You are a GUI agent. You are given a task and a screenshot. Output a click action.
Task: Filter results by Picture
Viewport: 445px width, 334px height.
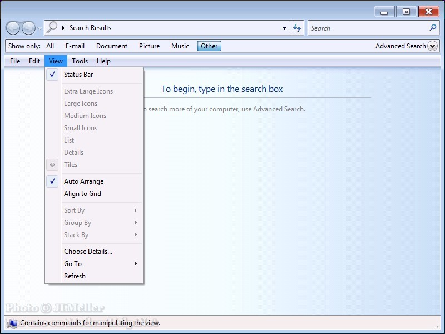149,46
